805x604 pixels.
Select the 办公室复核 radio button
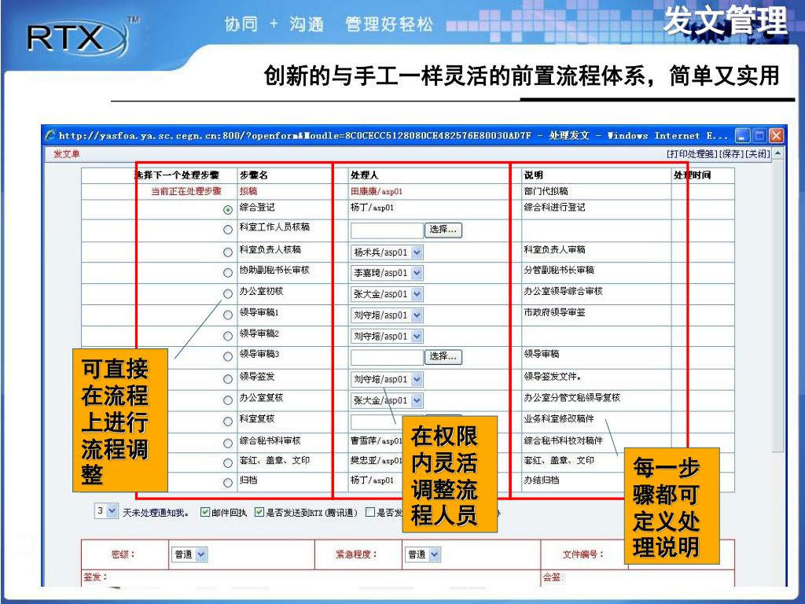pyautogui.click(x=228, y=400)
